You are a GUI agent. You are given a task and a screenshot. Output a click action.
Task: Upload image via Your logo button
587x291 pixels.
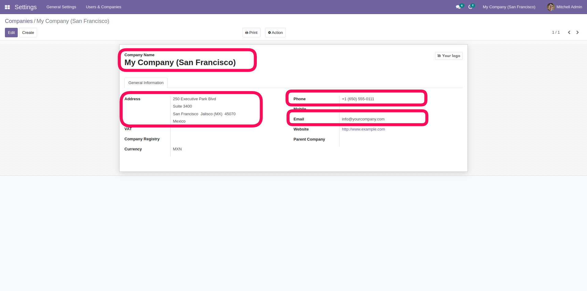coord(449,56)
